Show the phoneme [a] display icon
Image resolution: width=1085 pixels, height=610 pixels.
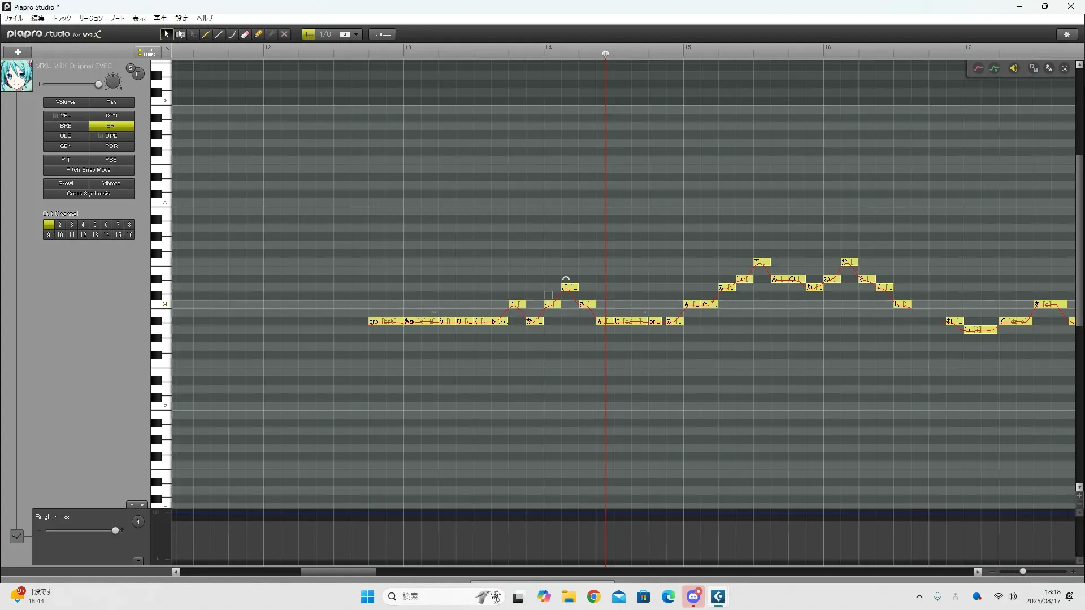click(x=1065, y=68)
